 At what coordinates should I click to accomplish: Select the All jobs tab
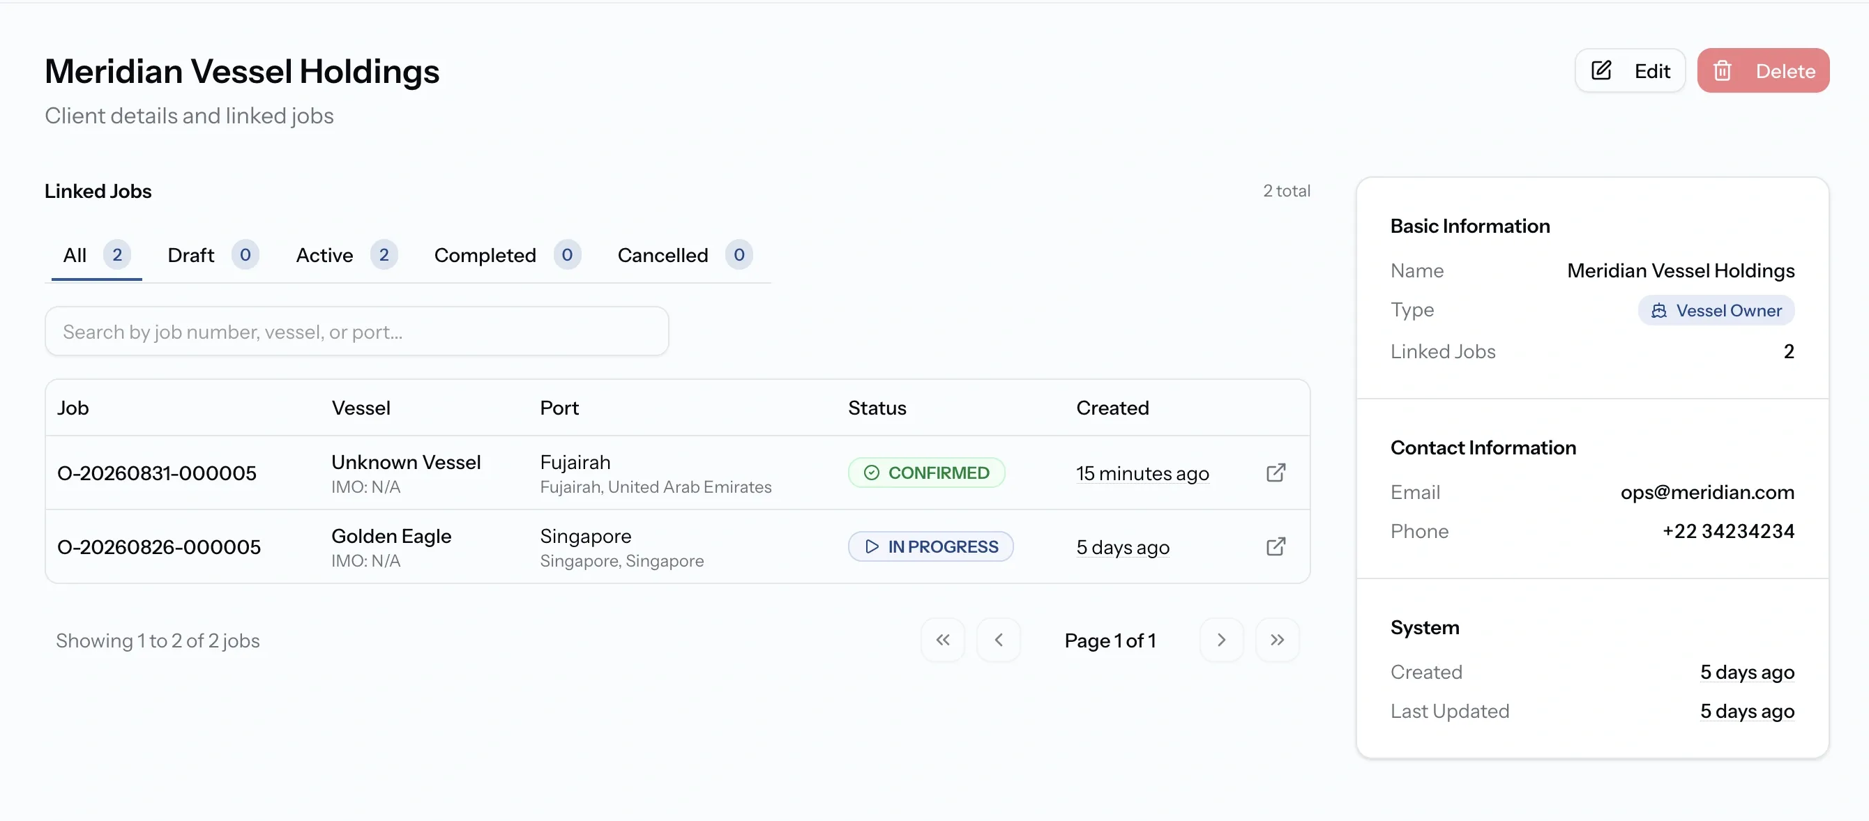click(x=96, y=255)
